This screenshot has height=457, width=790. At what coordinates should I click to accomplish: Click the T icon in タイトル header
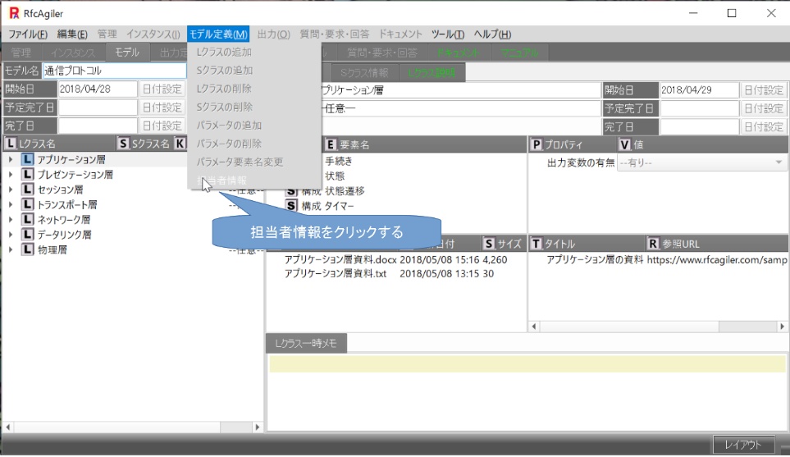click(537, 244)
